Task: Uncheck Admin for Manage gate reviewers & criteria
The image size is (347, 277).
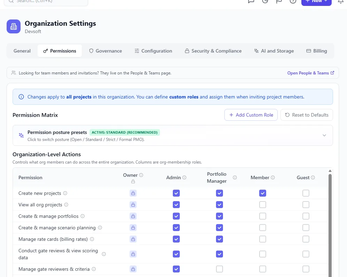Action: 176,269
